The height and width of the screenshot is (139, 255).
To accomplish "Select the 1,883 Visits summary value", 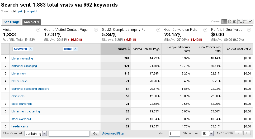I will click(x=10, y=34).
